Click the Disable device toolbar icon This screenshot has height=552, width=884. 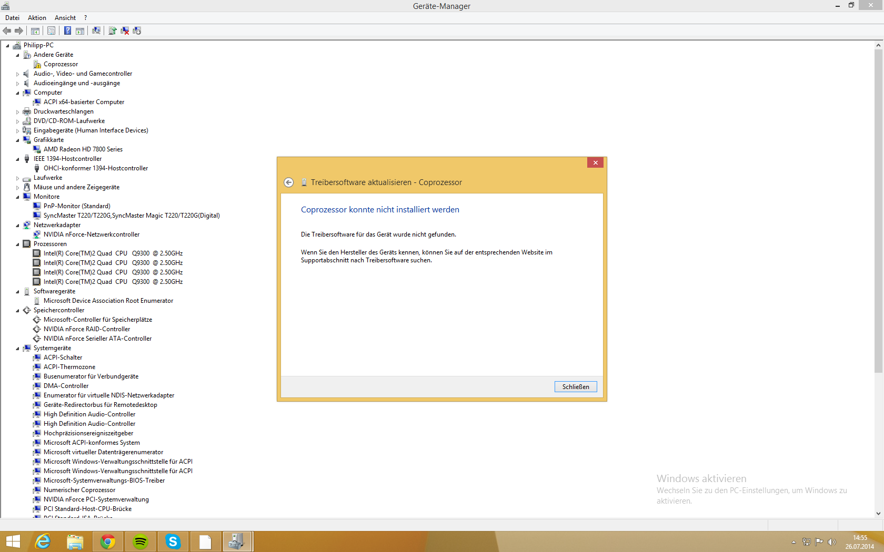click(x=137, y=31)
